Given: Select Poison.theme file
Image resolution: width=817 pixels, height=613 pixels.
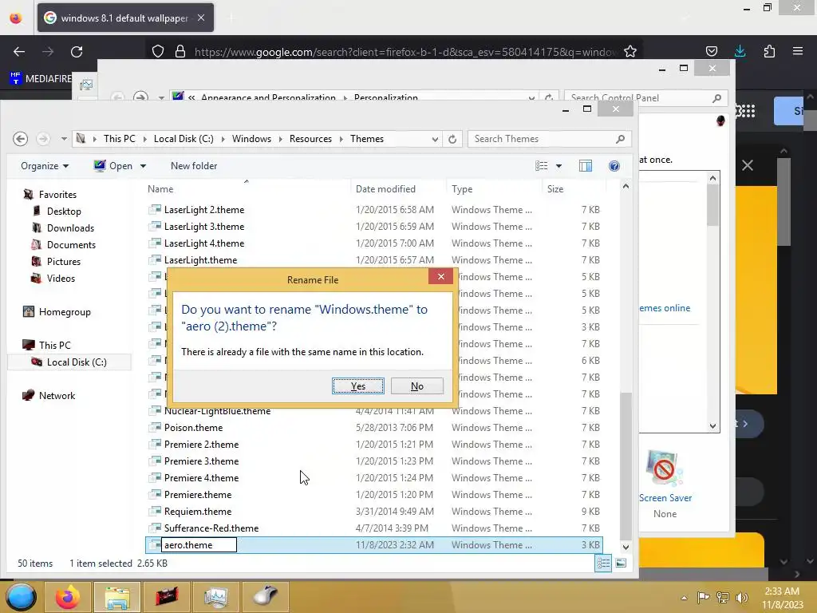Looking at the screenshot, I should (193, 428).
